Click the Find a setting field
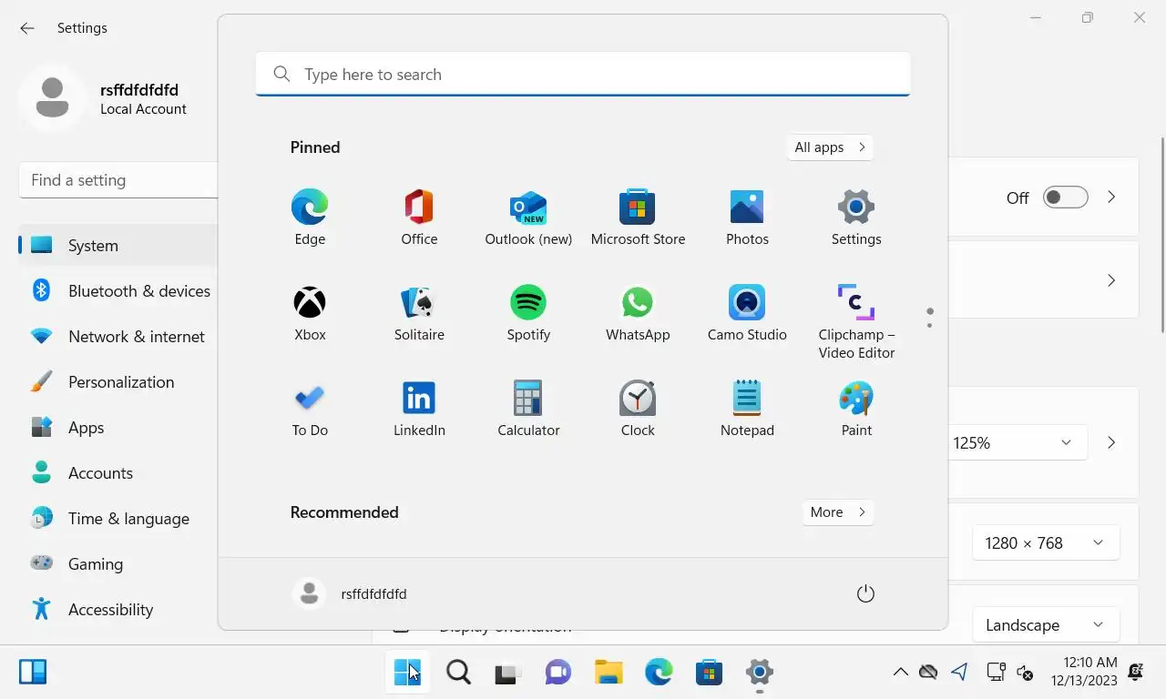Viewport: 1166px width, 699px height. [118, 180]
